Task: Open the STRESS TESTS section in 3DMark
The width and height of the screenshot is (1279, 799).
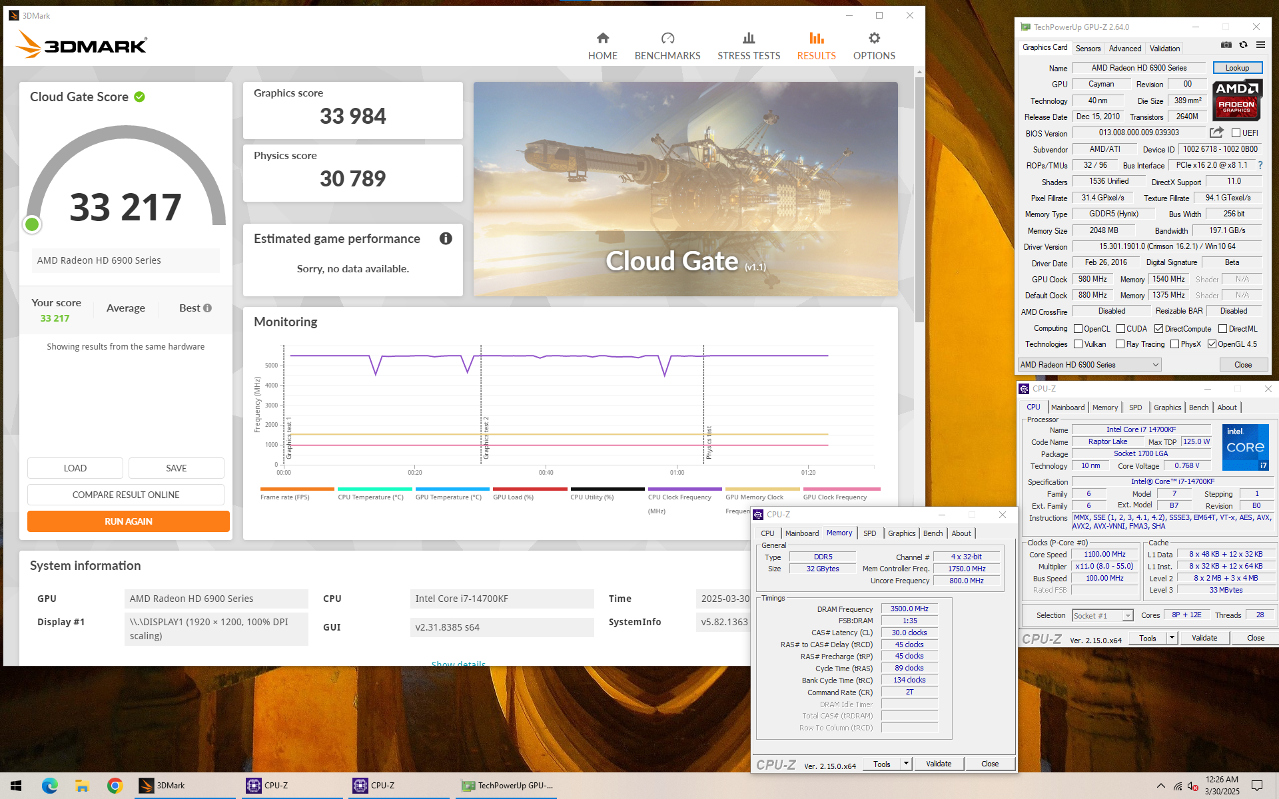Action: pyautogui.click(x=749, y=46)
